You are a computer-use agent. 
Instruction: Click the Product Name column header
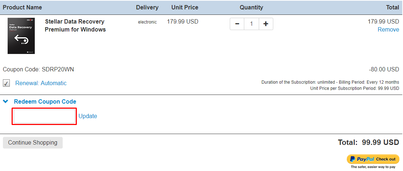pyautogui.click(x=22, y=8)
